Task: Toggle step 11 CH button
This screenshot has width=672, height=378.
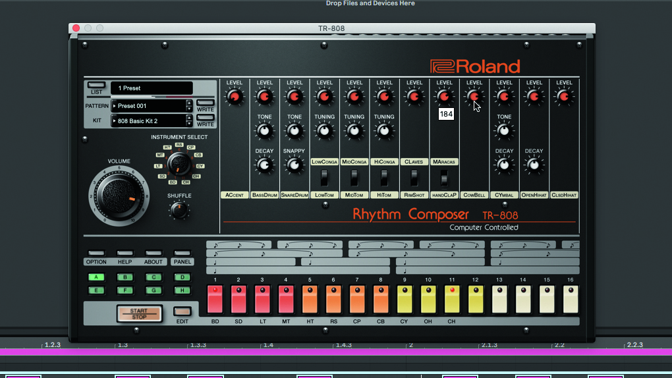Action: click(x=452, y=299)
